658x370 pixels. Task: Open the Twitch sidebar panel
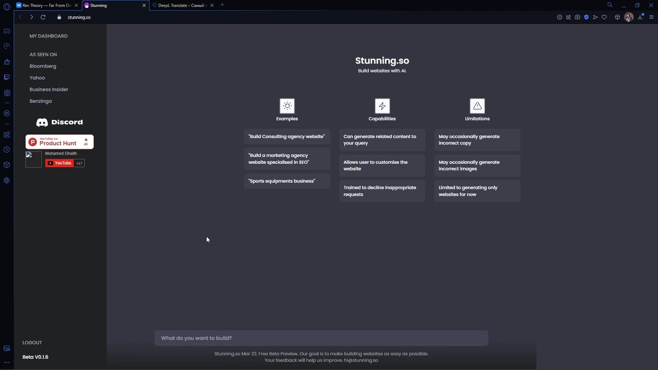point(7,77)
